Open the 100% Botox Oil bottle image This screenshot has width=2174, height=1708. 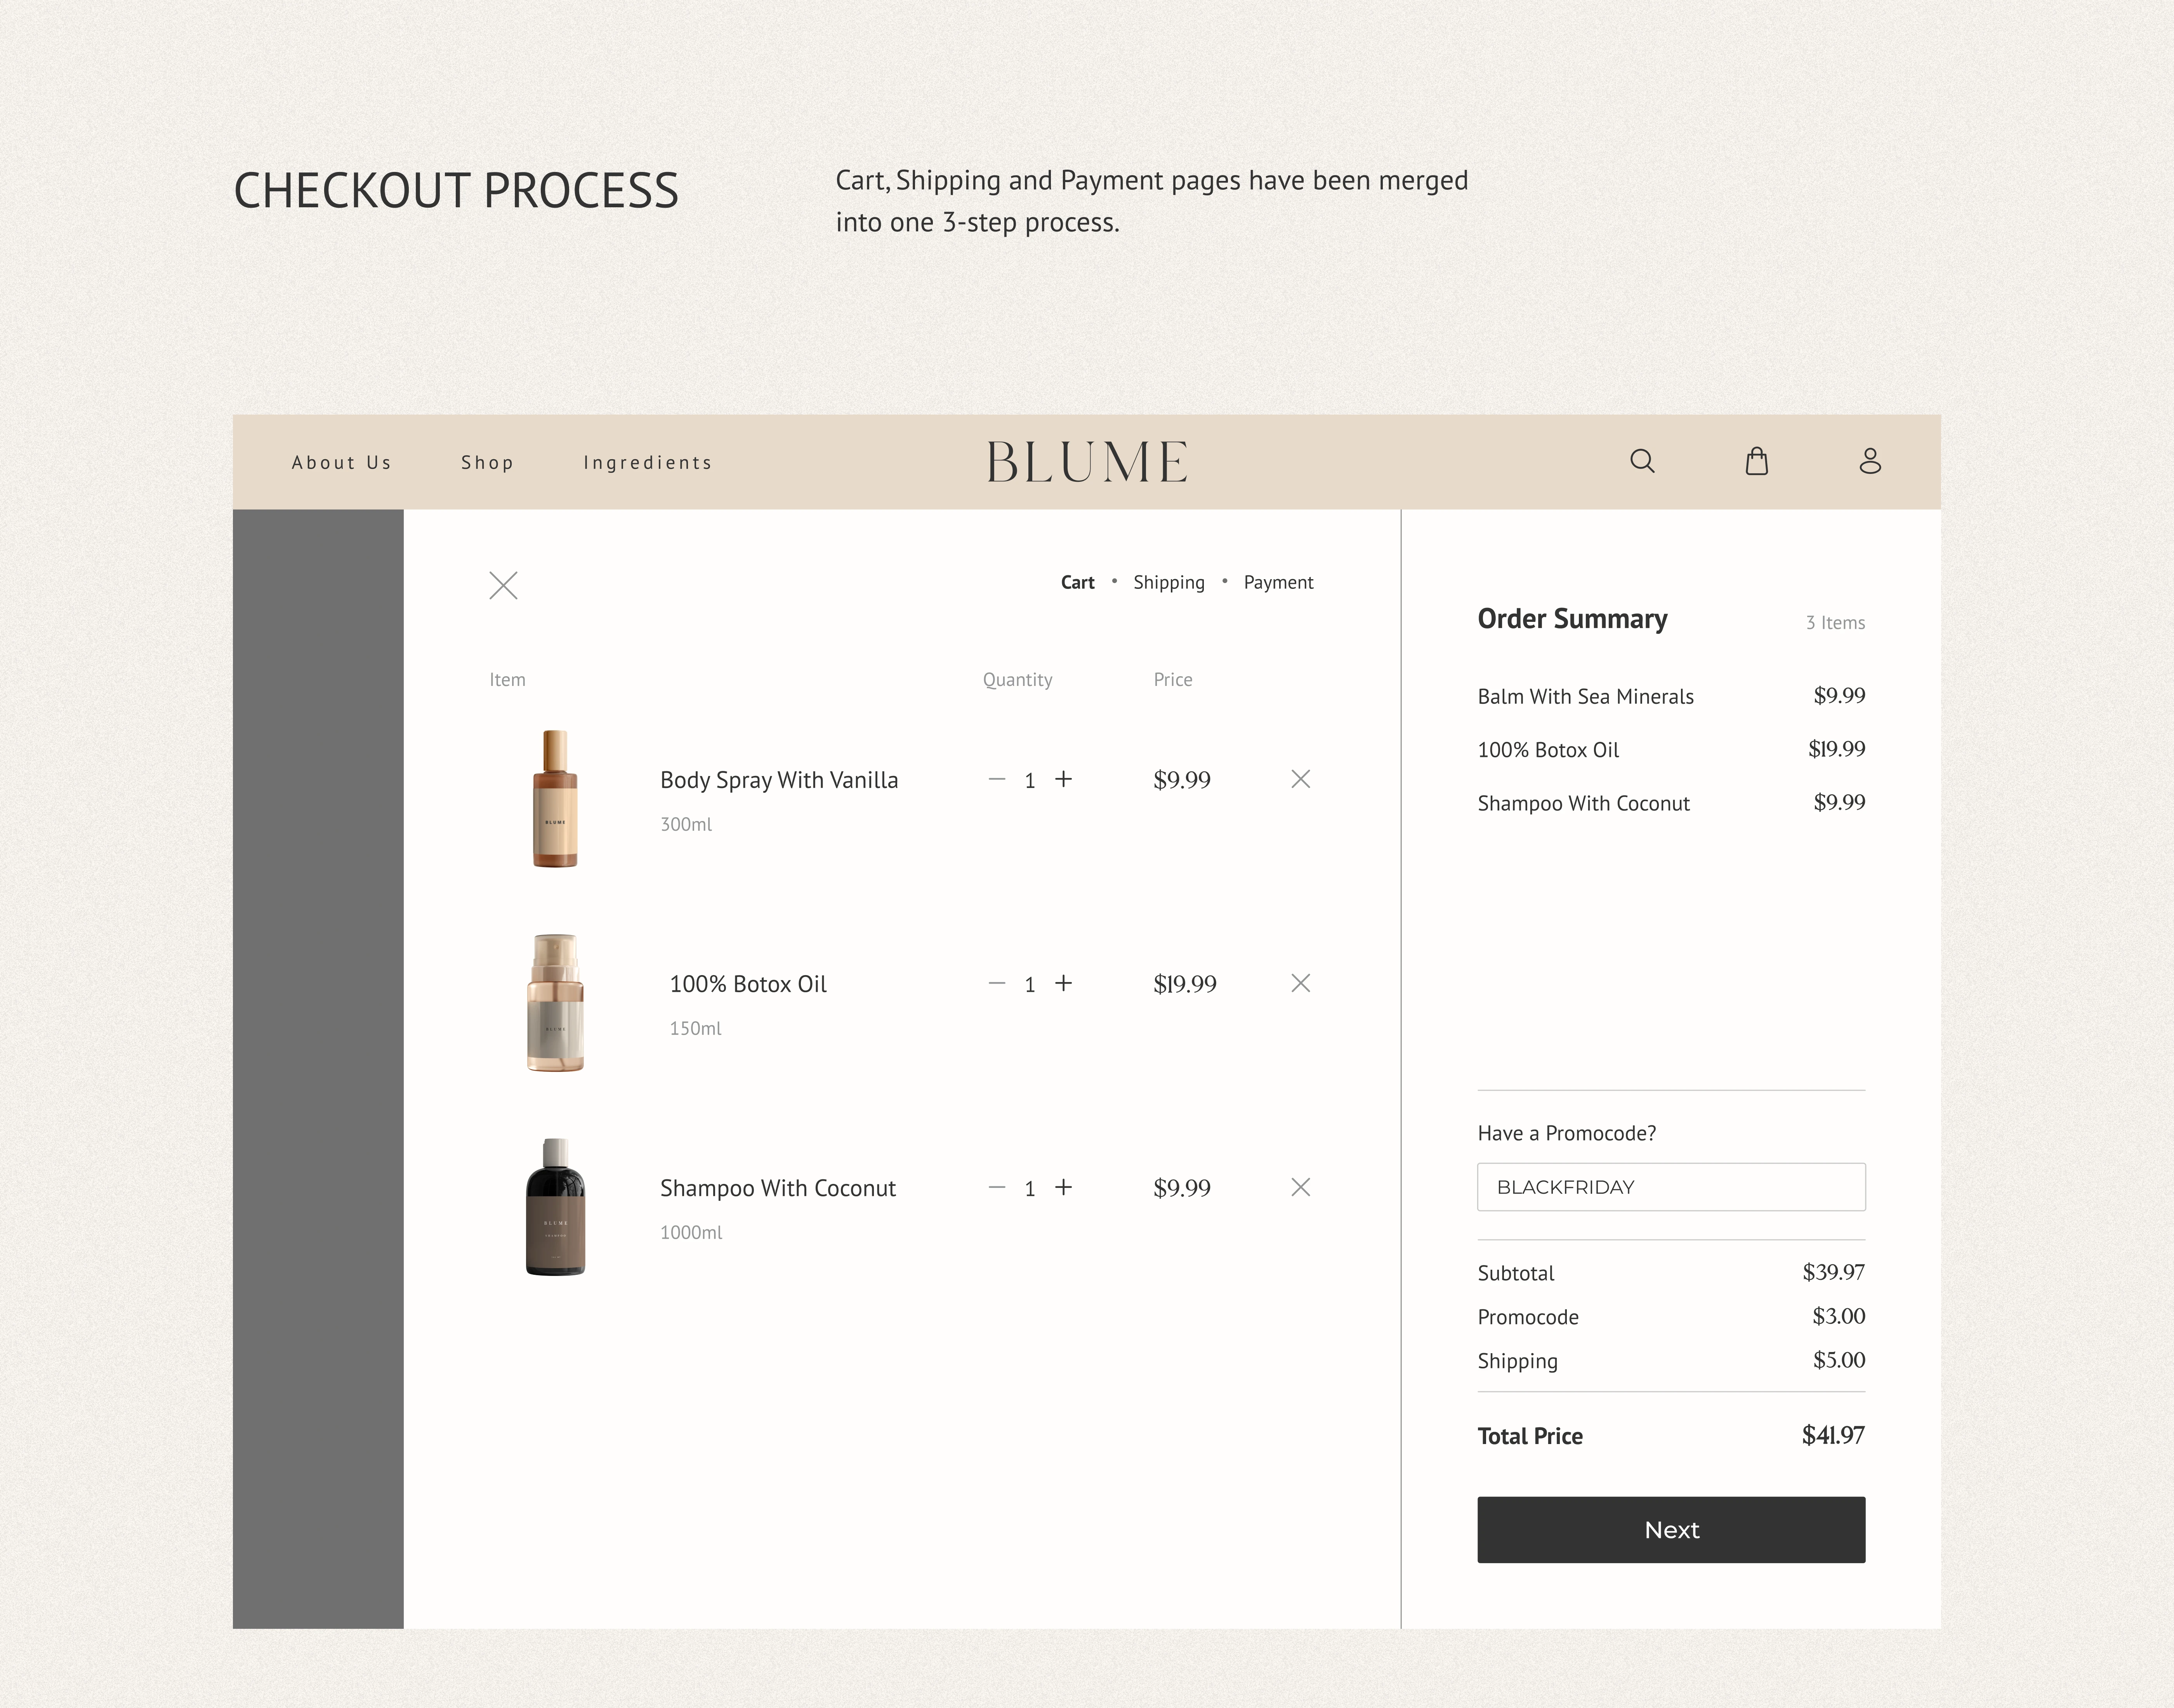[x=555, y=1003]
